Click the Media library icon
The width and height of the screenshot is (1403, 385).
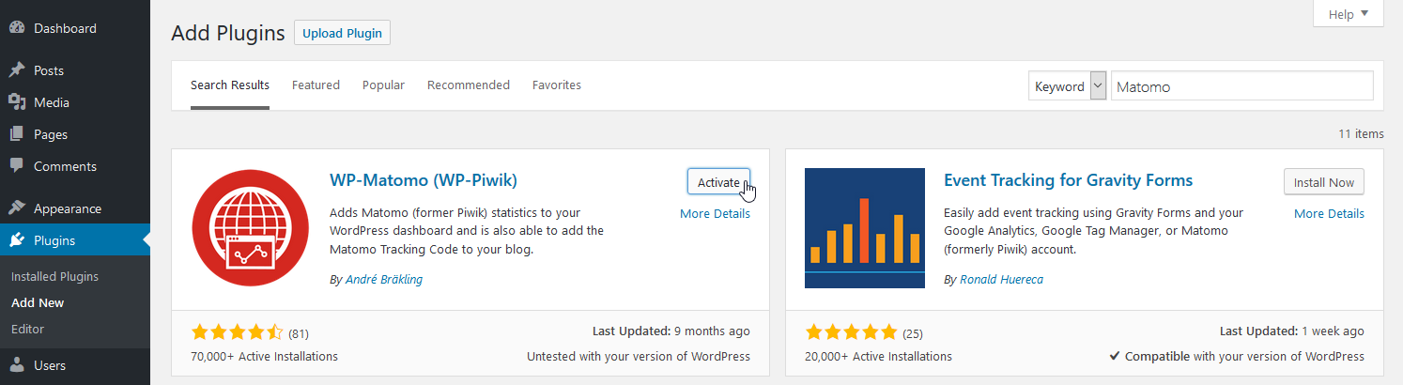[x=17, y=102]
